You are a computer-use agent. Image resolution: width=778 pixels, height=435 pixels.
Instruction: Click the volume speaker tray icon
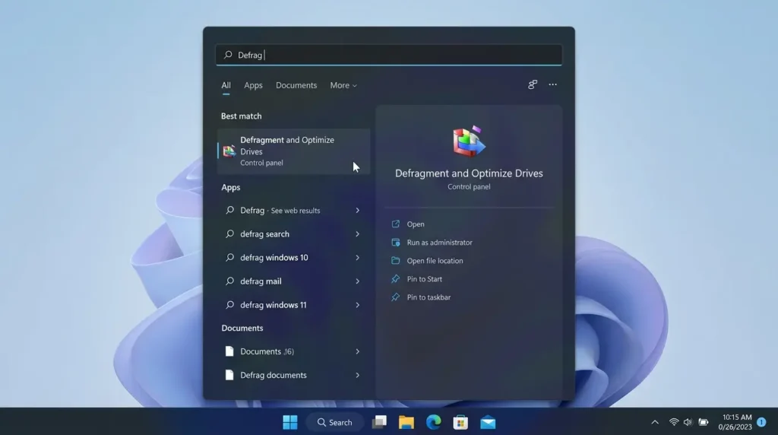pos(688,422)
